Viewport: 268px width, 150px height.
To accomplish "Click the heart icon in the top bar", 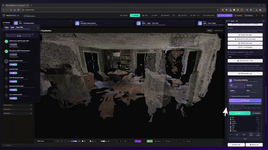I will [x=257, y=15].
